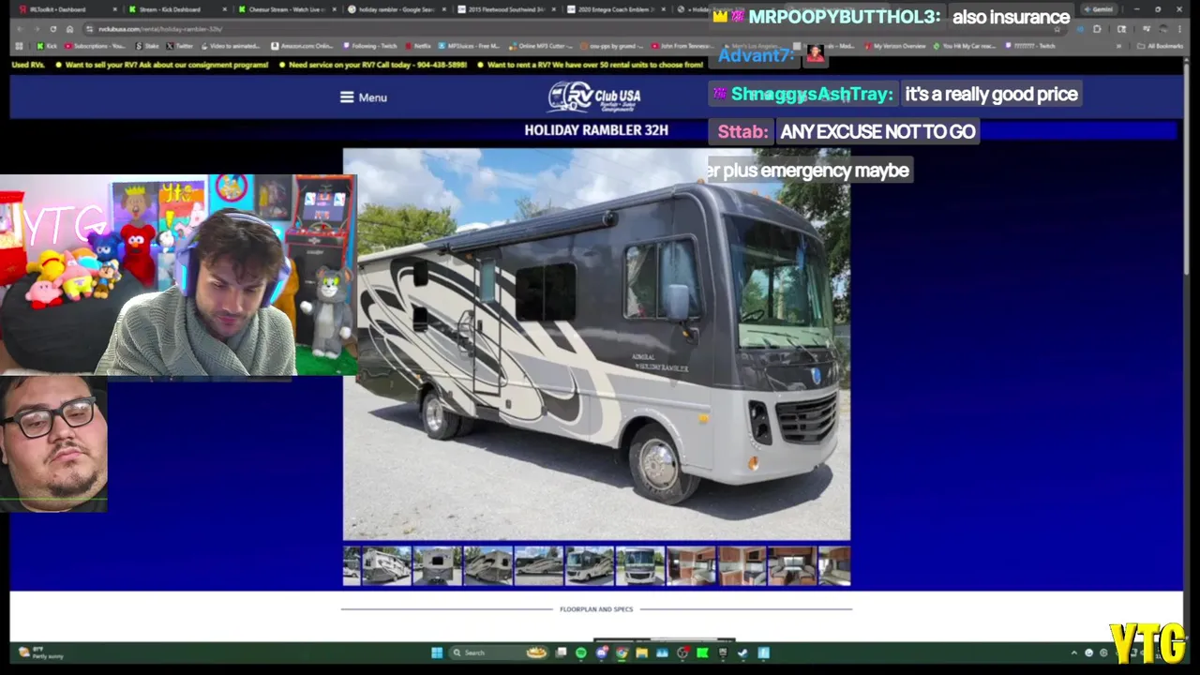
Task: Select the rear-view RV thumbnail
Action: point(438,566)
